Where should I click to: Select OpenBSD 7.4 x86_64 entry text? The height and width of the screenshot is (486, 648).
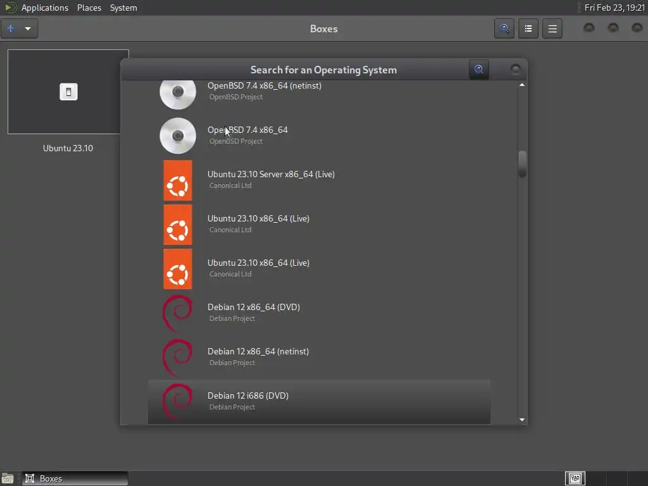[x=247, y=130]
